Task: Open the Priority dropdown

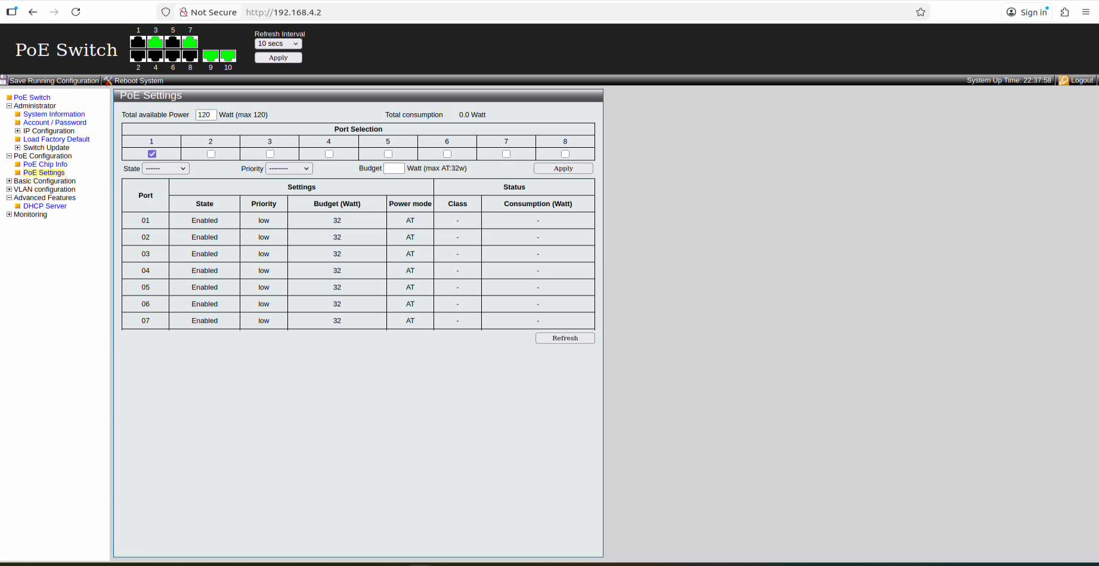Action: pyautogui.click(x=289, y=169)
